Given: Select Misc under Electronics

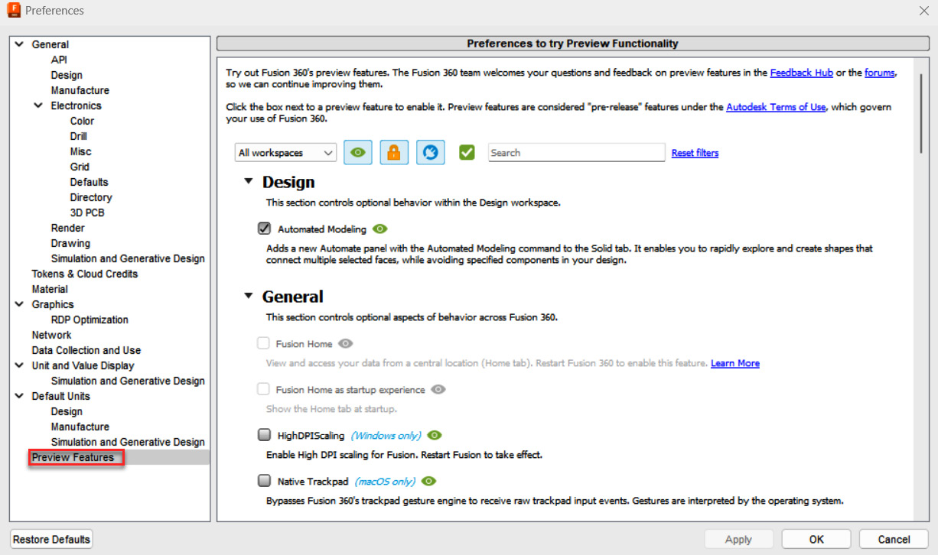Looking at the screenshot, I should (80, 151).
